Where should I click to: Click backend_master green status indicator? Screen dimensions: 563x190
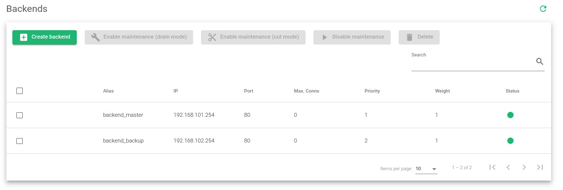pyautogui.click(x=510, y=115)
